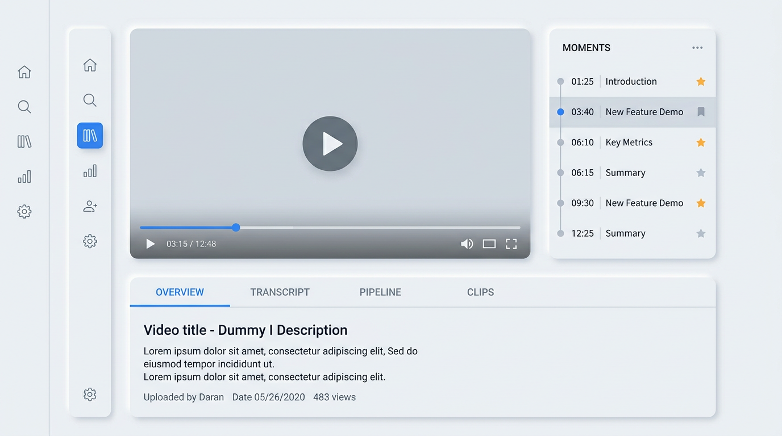Open the Moments overflow menu
The height and width of the screenshot is (436, 782).
(697, 48)
